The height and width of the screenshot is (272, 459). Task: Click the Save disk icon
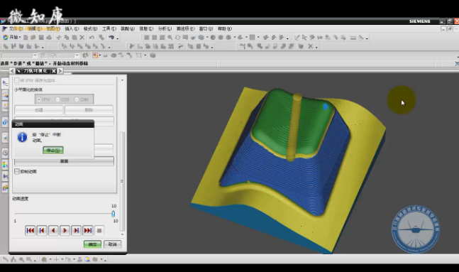[x=41, y=38]
